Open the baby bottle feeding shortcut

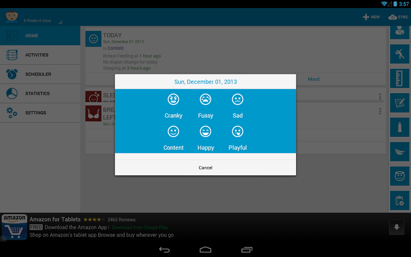click(399, 127)
